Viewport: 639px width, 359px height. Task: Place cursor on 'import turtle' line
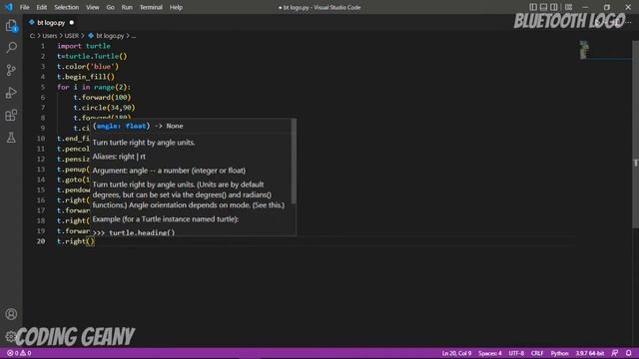pos(84,46)
